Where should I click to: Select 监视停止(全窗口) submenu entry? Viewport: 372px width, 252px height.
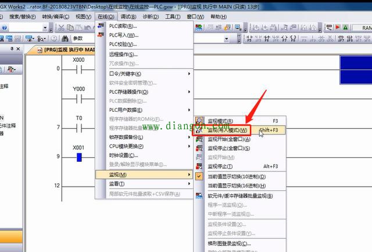[240, 148]
